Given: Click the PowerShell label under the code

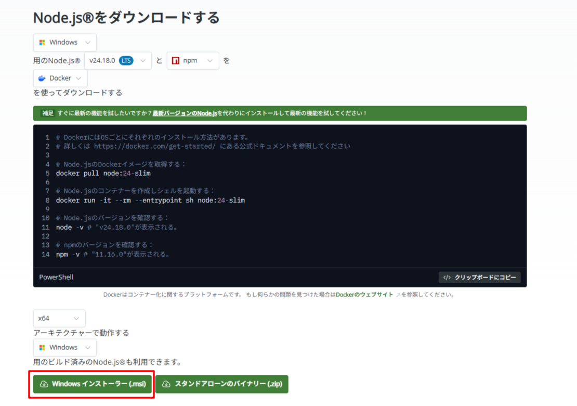Looking at the screenshot, I should 56,277.
